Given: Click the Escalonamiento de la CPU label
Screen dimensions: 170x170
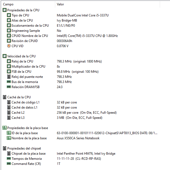Looking at the screenshot, I should click(x=30, y=26).
